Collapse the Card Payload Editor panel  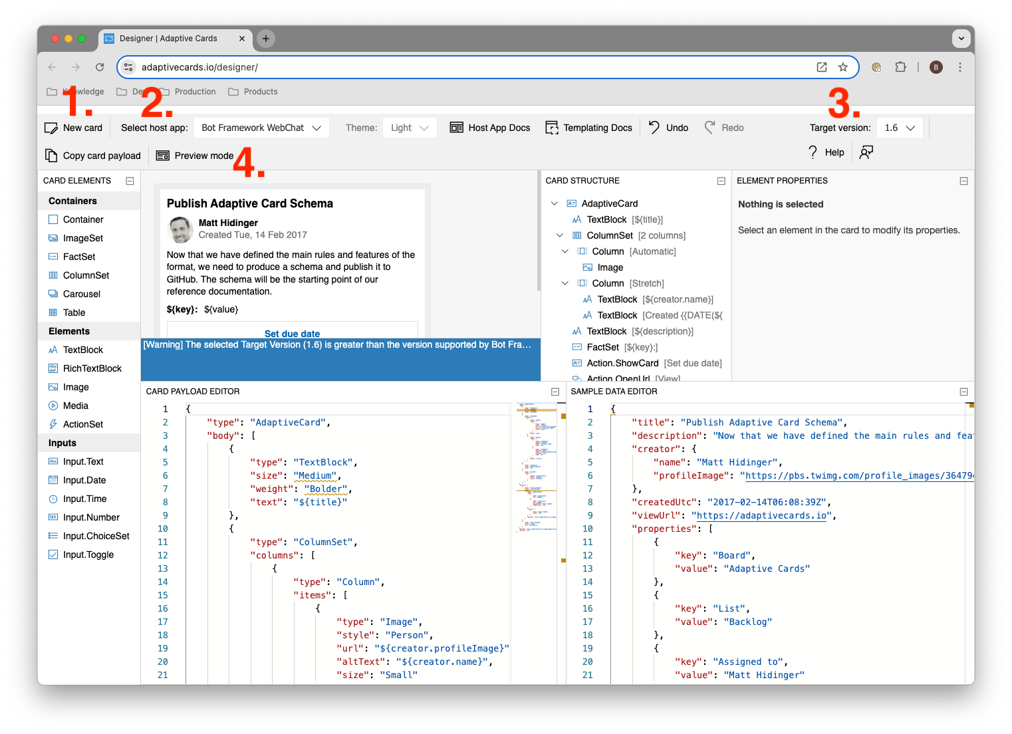click(555, 392)
